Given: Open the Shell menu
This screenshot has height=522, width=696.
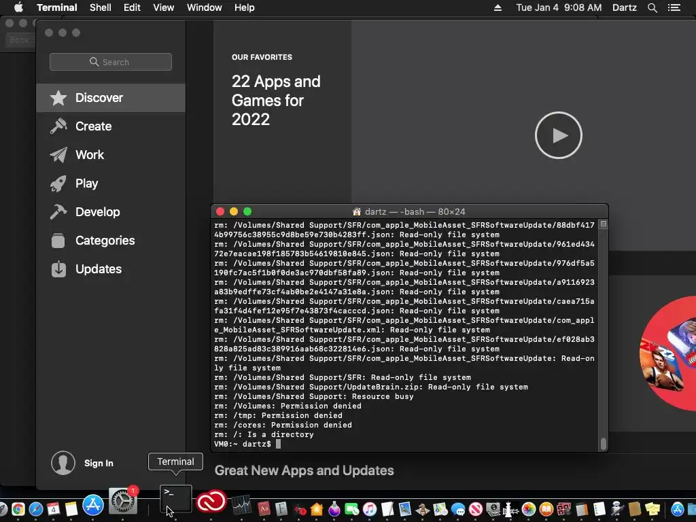Looking at the screenshot, I should click(101, 7).
